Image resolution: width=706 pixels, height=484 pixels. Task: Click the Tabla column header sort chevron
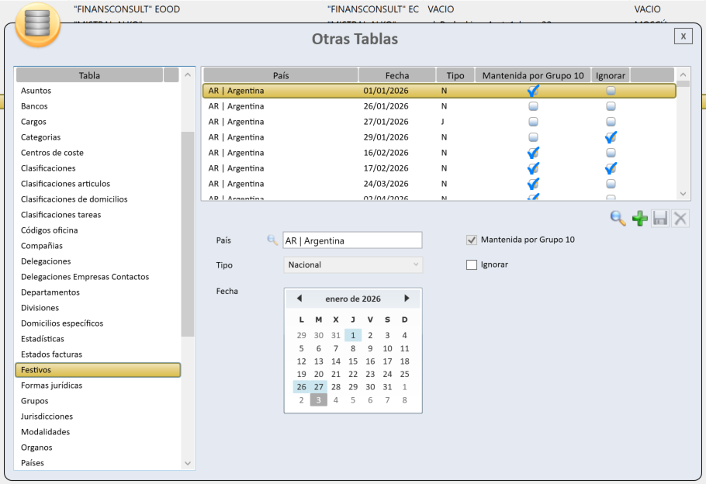click(187, 75)
